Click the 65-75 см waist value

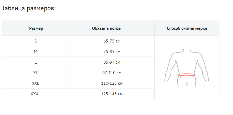(x=112, y=41)
